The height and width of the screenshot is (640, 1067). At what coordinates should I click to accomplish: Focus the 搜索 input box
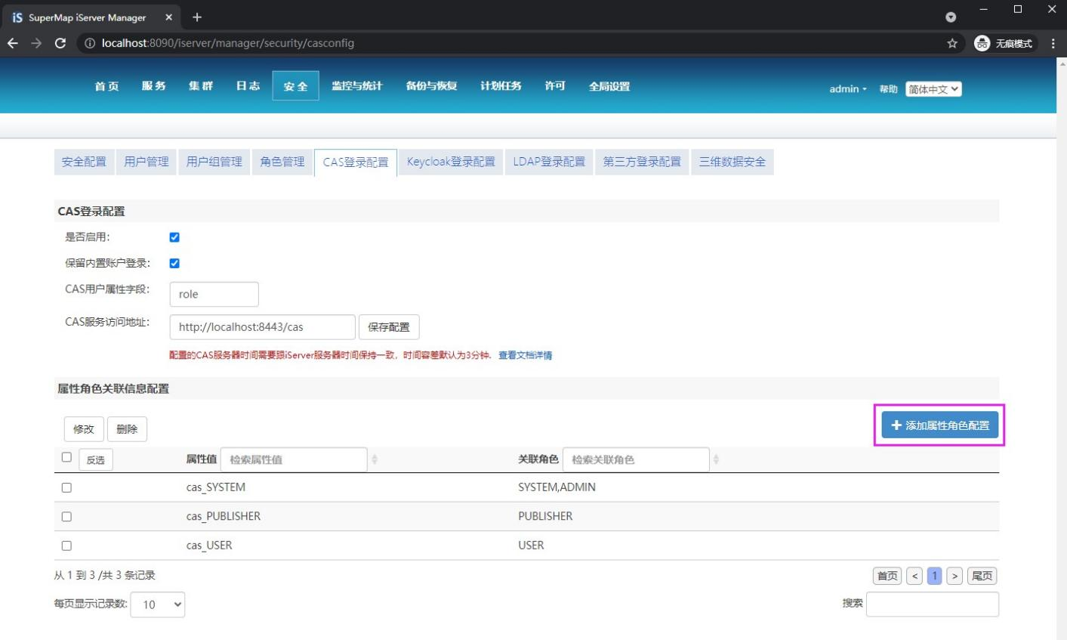pyautogui.click(x=933, y=604)
